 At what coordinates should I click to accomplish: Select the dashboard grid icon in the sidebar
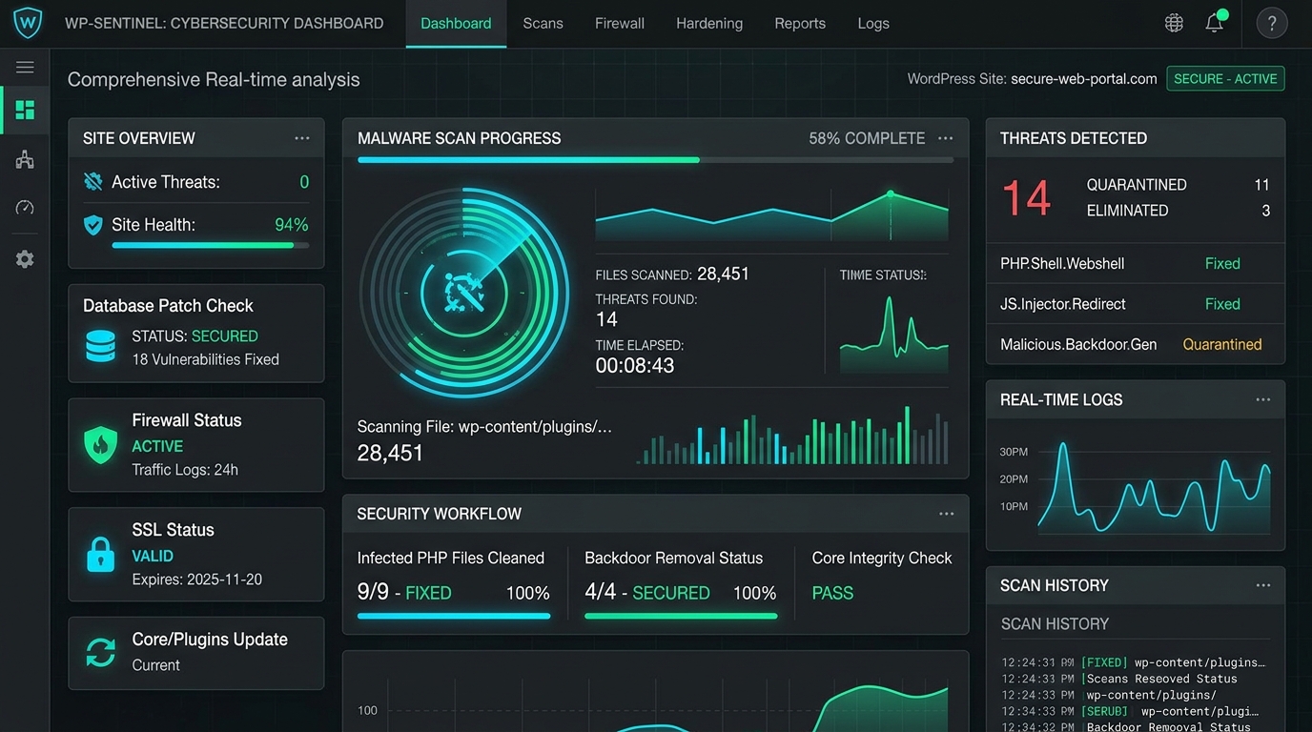tap(25, 110)
